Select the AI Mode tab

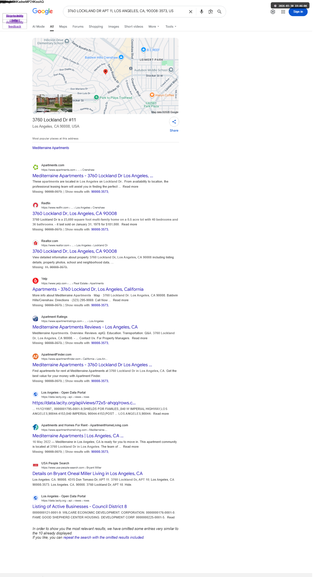coord(39,26)
